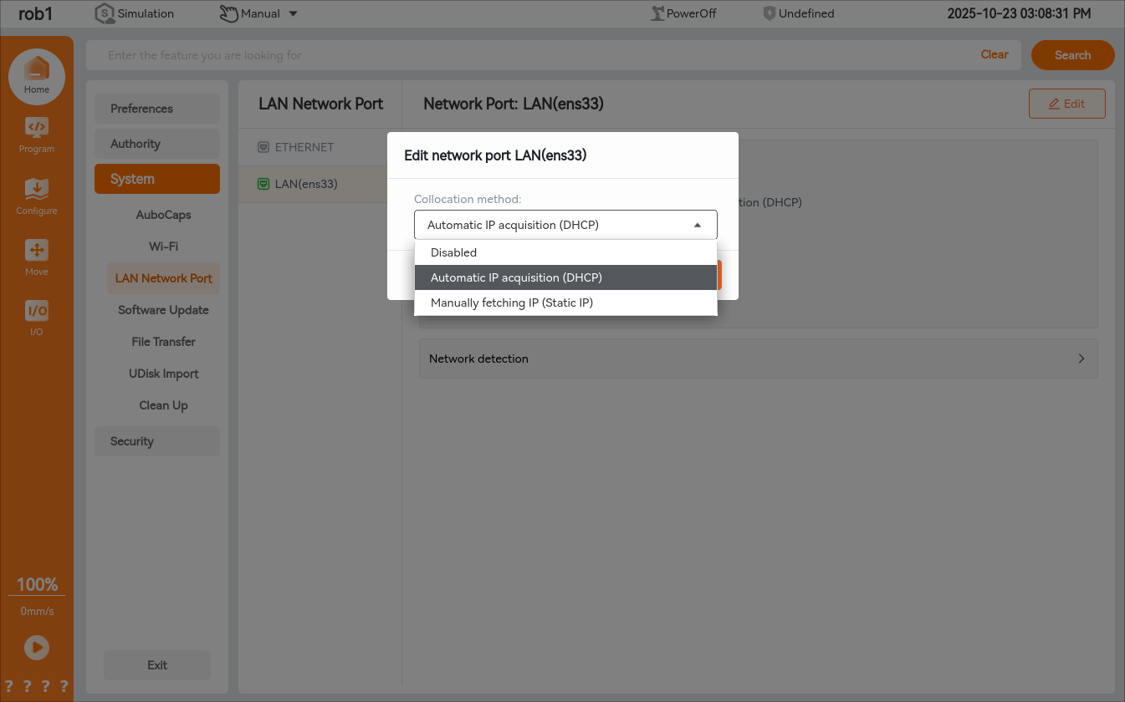Open the Program code icon
The height and width of the screenshot is (702, 1125).
tap(37, 129)
